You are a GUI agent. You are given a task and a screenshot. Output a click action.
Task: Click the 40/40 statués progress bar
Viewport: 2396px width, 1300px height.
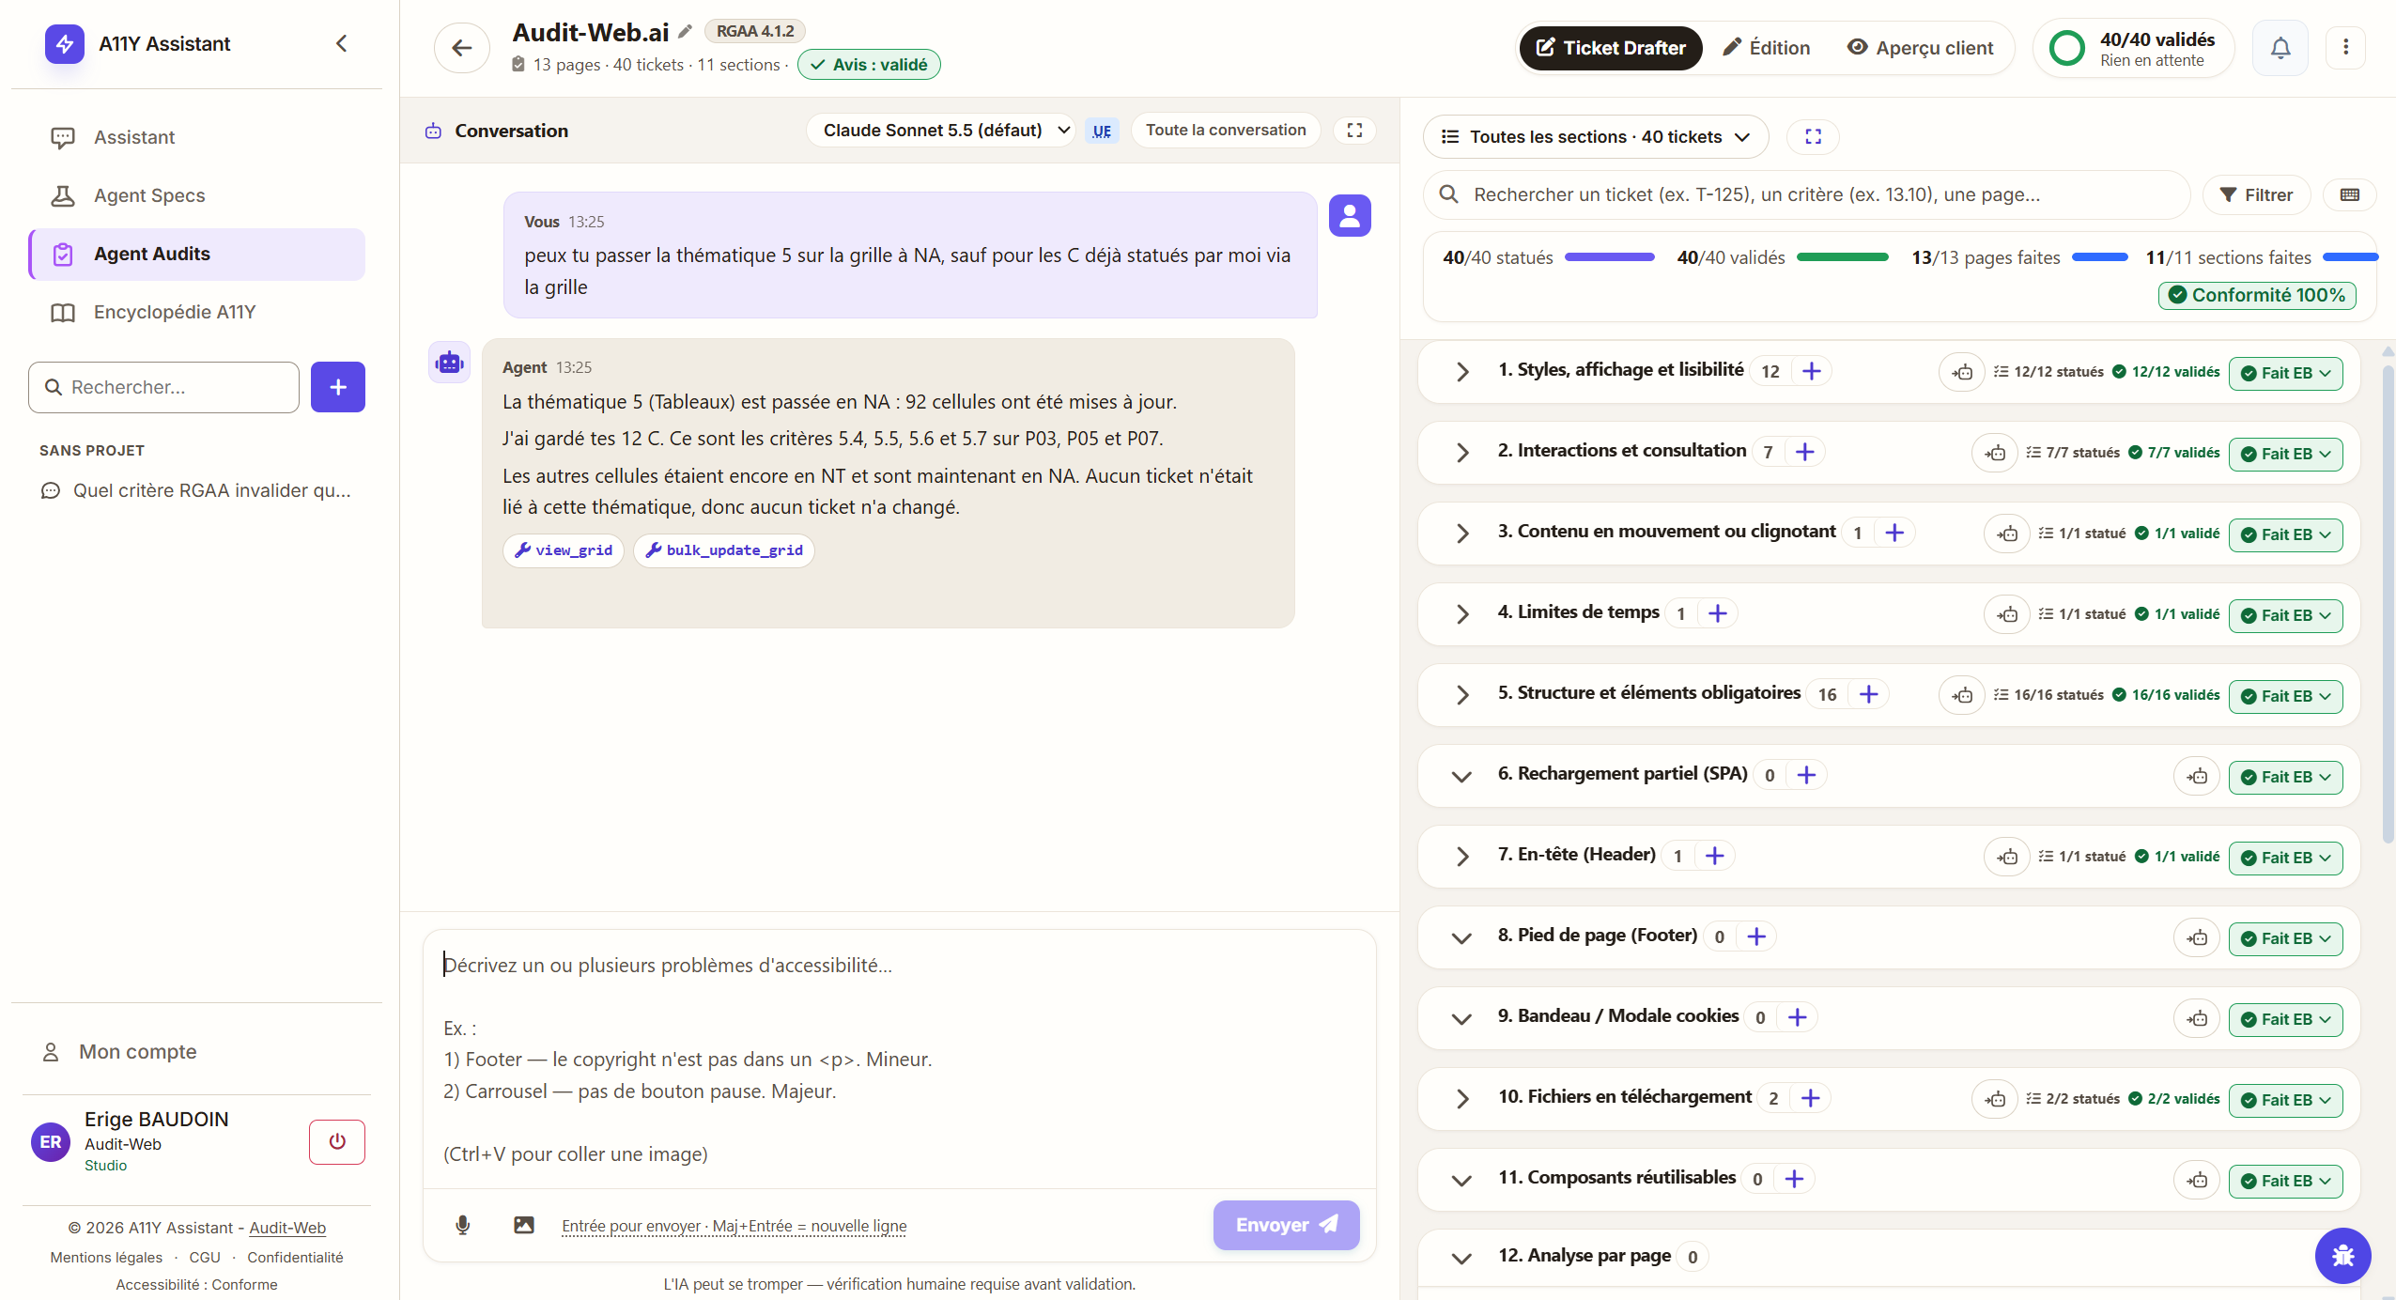[x=1609, y=256]
